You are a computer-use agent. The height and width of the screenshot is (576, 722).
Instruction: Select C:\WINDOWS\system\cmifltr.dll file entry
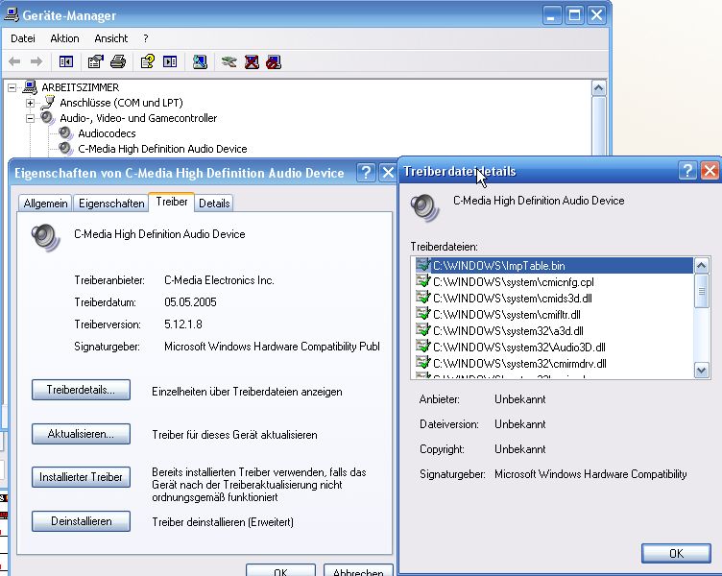click(x=507, y=315)
